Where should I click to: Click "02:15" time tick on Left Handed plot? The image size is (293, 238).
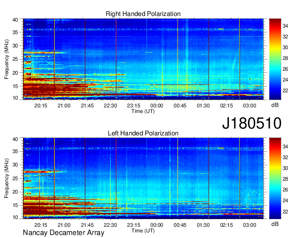[227, 225]
